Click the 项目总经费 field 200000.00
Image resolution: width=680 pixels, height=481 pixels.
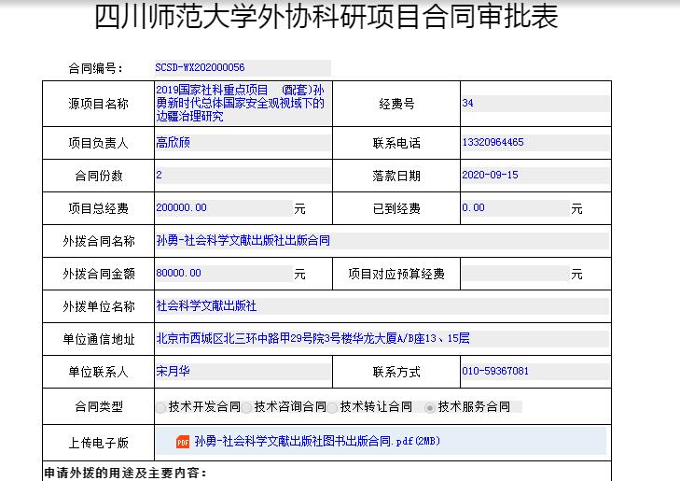(224, 208)
